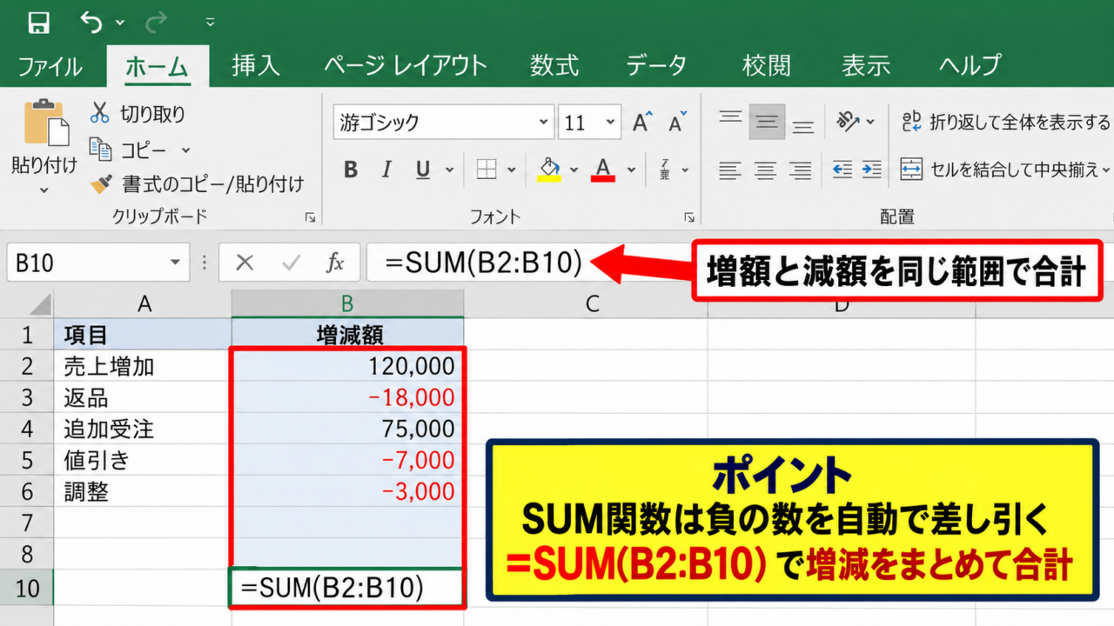The height and width of the screenshot is (626, 1114).
Task: Decrease indent icon
Action: click(x=842, y=170)
